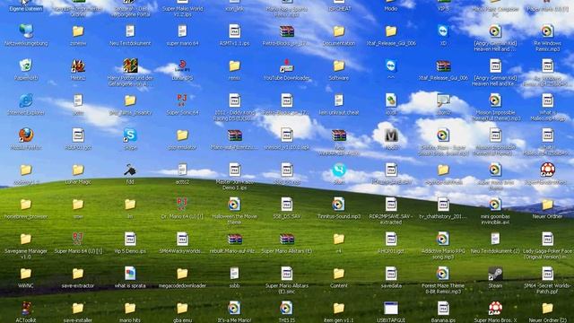The height and width of the screenshot is (323, 574).
Task: Select the ASMT+1.1.ips patch file
Action: [235, 31]
